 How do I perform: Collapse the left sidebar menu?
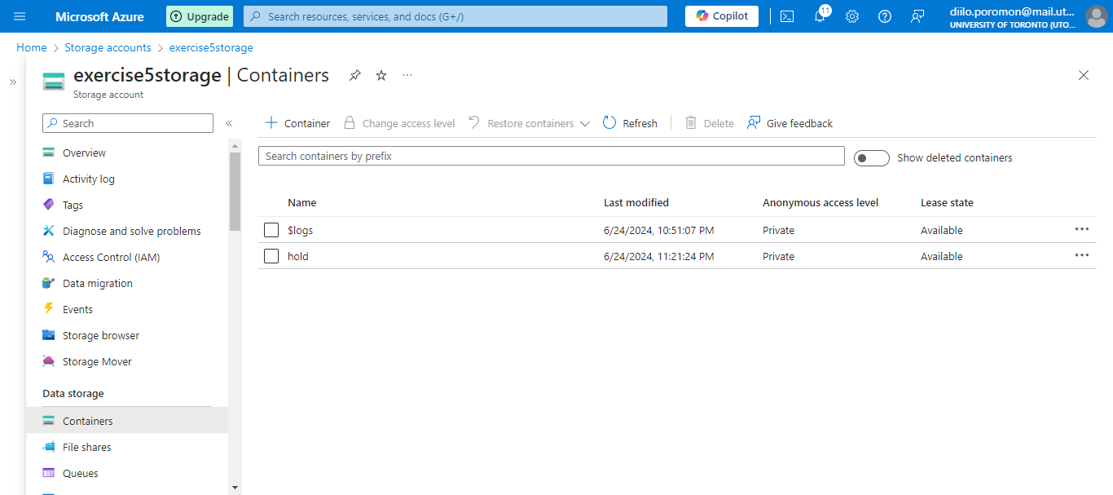[229, 123]
